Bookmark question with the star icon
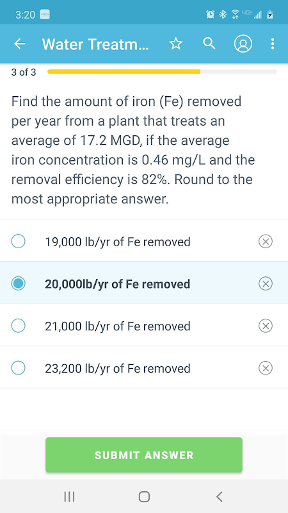Viewport: 288px width, 513px height. (175, 44)
